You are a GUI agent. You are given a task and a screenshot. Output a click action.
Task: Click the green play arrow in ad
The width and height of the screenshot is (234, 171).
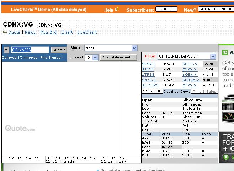click(x=226, y=157)
